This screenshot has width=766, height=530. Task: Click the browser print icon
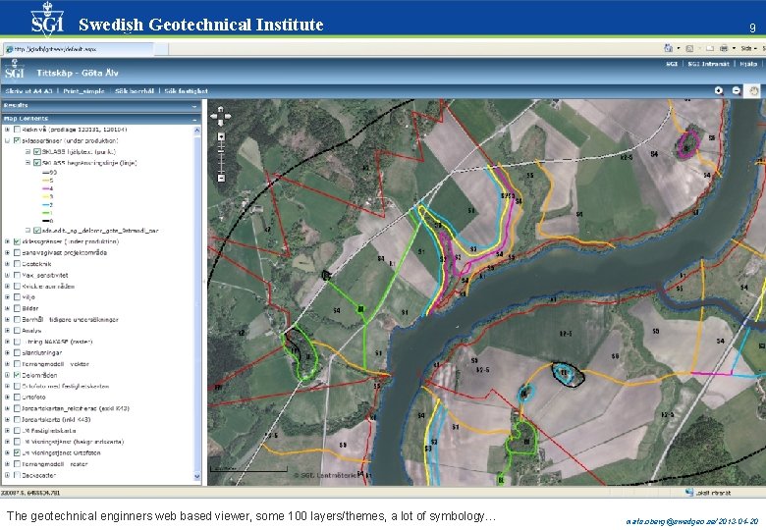point(724,48)
